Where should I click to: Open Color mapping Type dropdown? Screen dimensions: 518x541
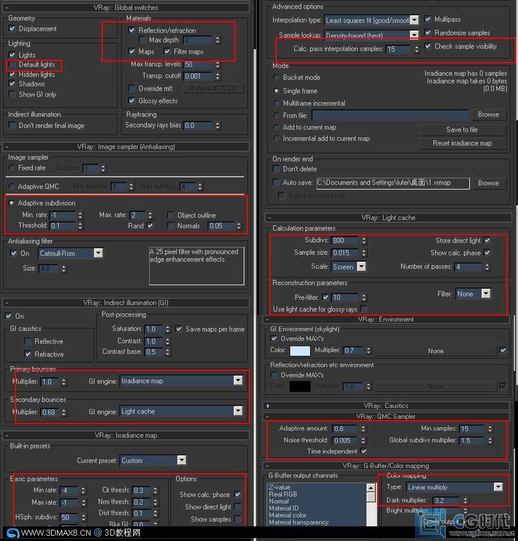(498, 487)
